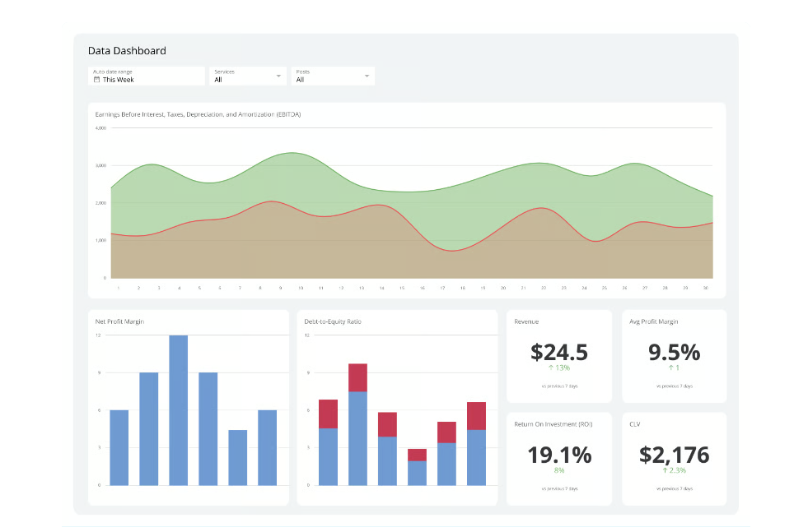Click the green up arrow under Revenue
794x527 pixels.
point(552,368)
